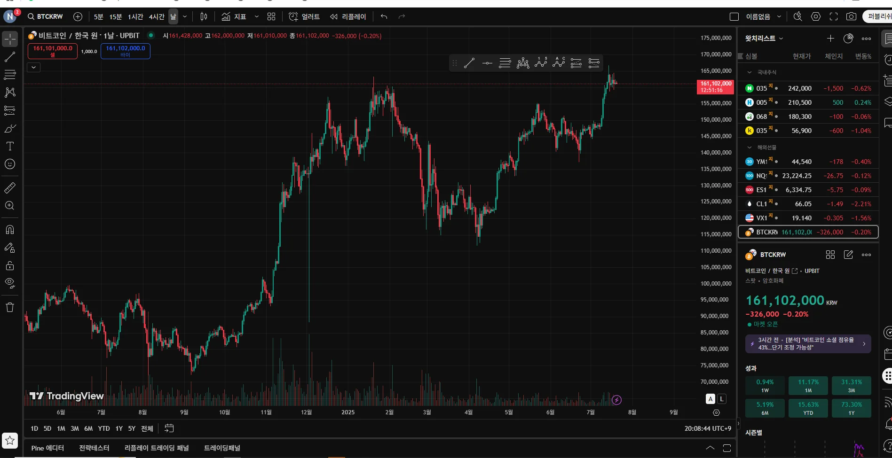Set the date range to 전체
892x458 pixels.
(x=147, y=428)
